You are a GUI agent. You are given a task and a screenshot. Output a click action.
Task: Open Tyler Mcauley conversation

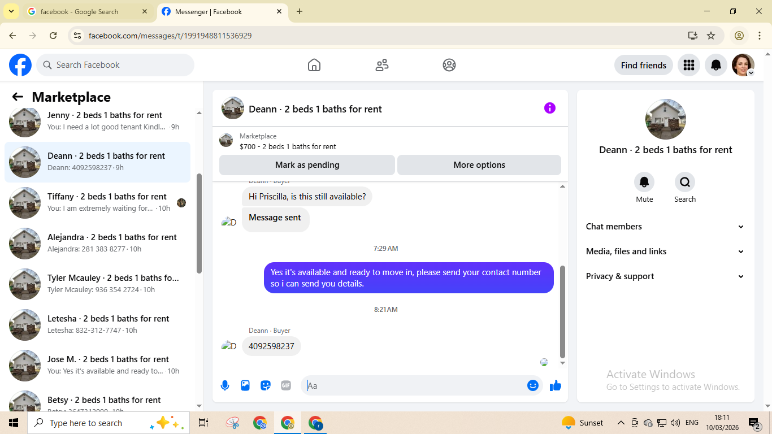(x=97, y=284)
